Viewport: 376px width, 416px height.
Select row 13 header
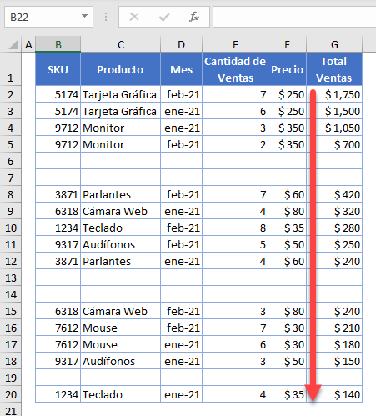pyautogui.click(x=11, y=278)
